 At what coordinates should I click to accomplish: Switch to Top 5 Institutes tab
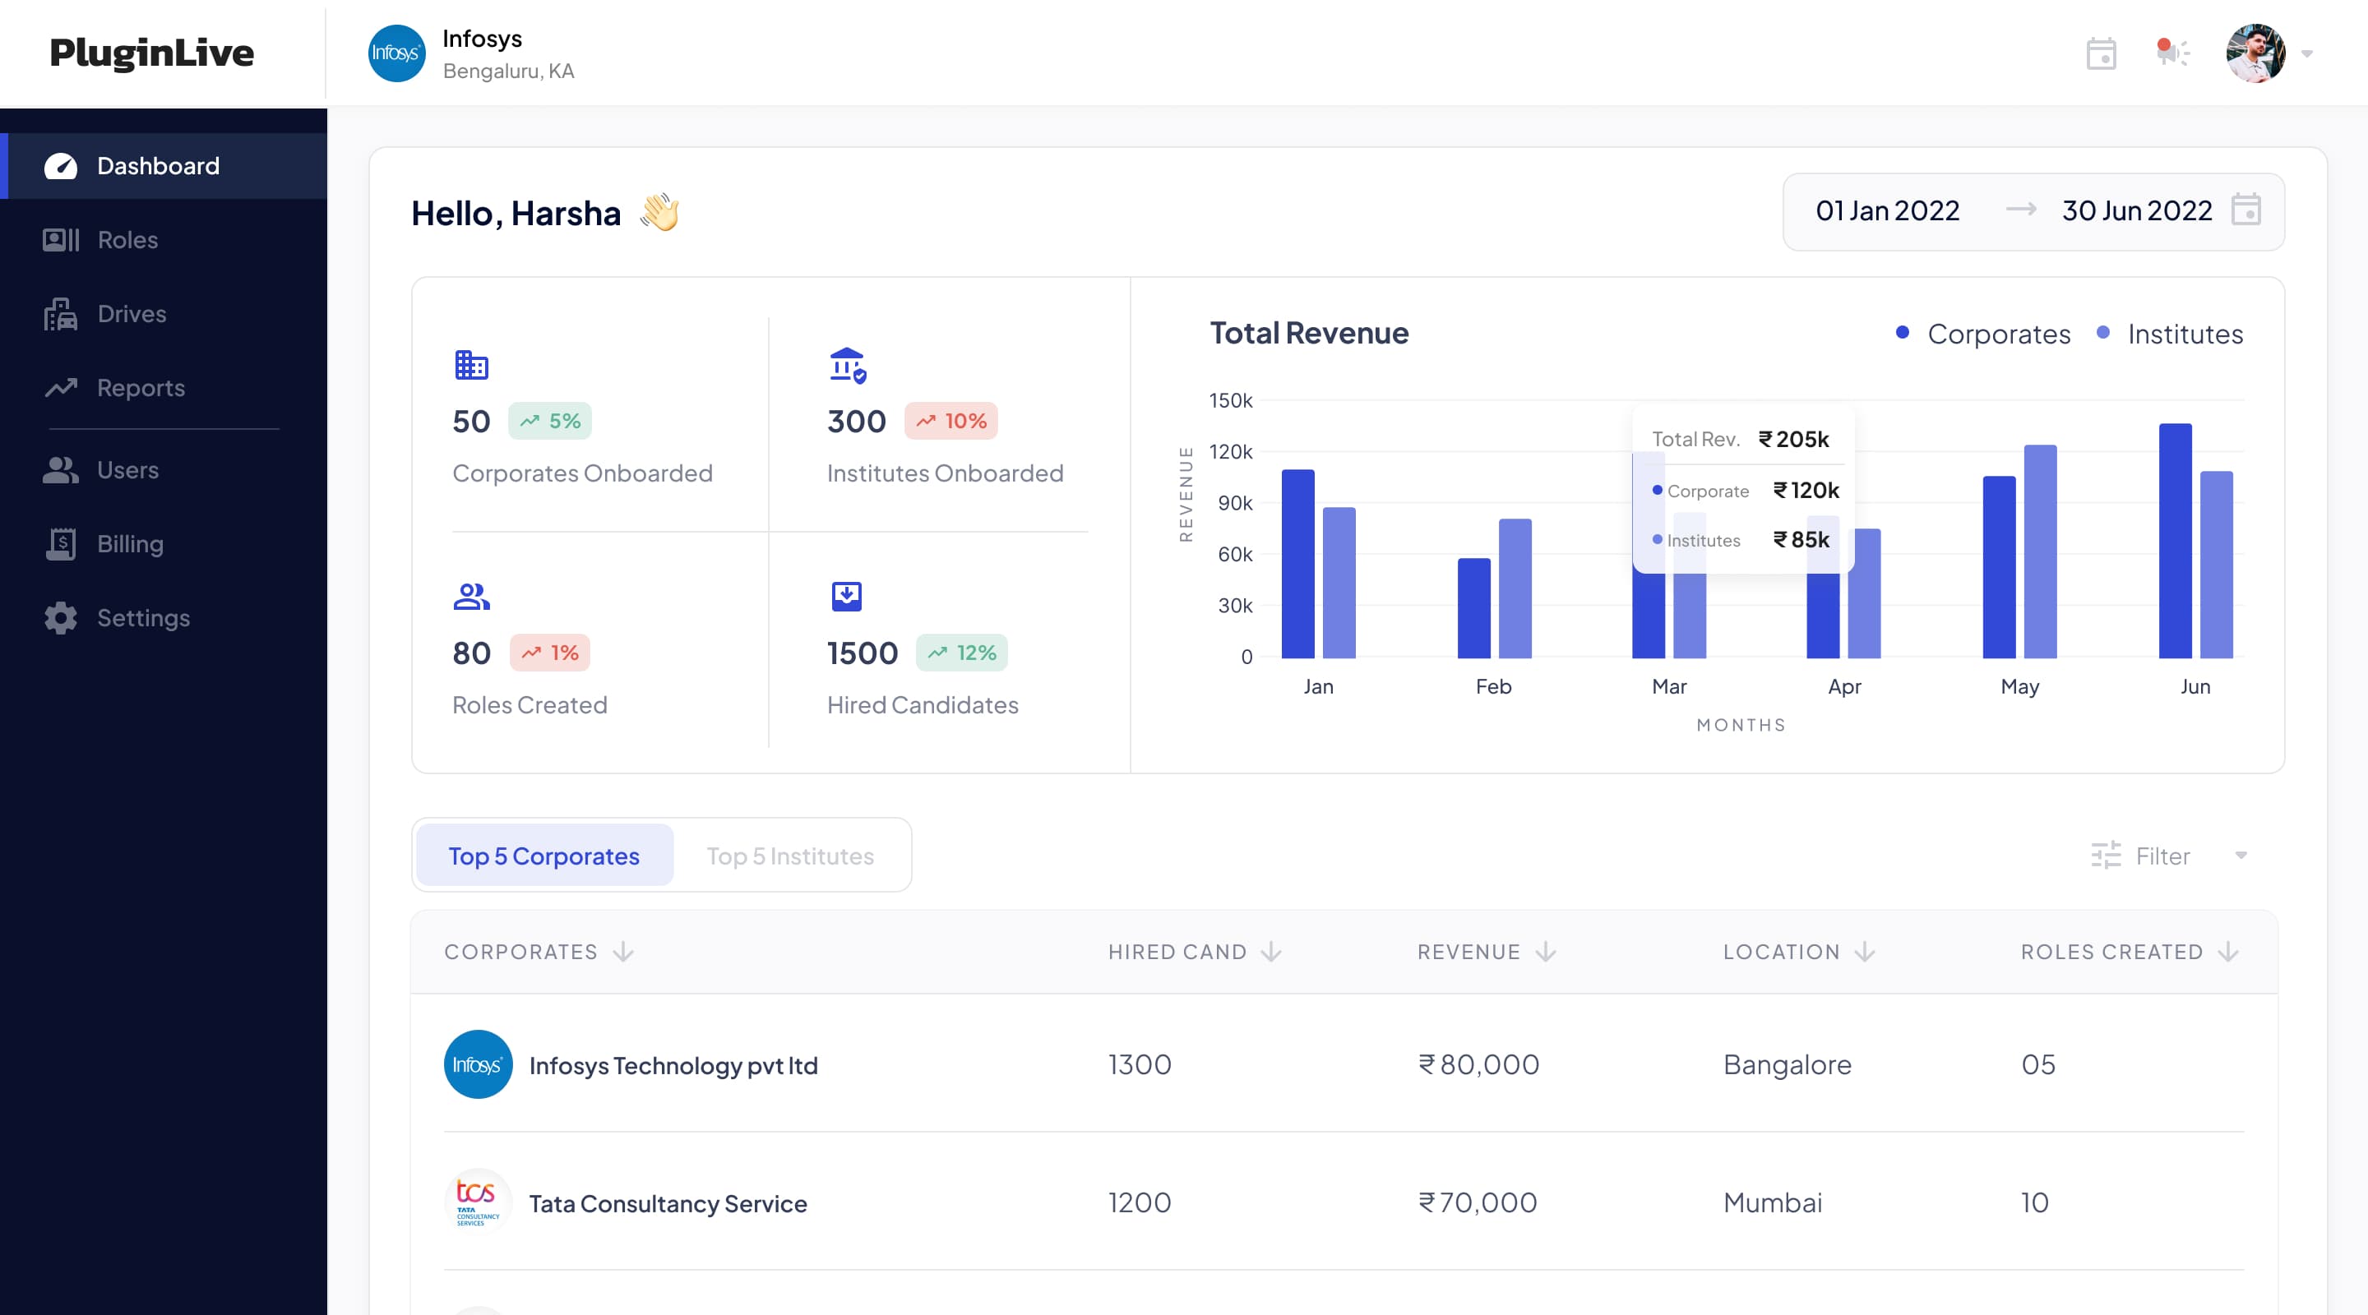point(789,856)
